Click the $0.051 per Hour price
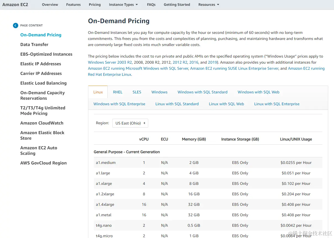 pyautogui.click(x=296, y=173)
